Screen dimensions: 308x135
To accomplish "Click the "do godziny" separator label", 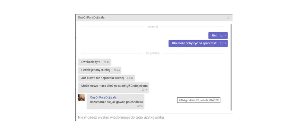I will coord(153,53).
